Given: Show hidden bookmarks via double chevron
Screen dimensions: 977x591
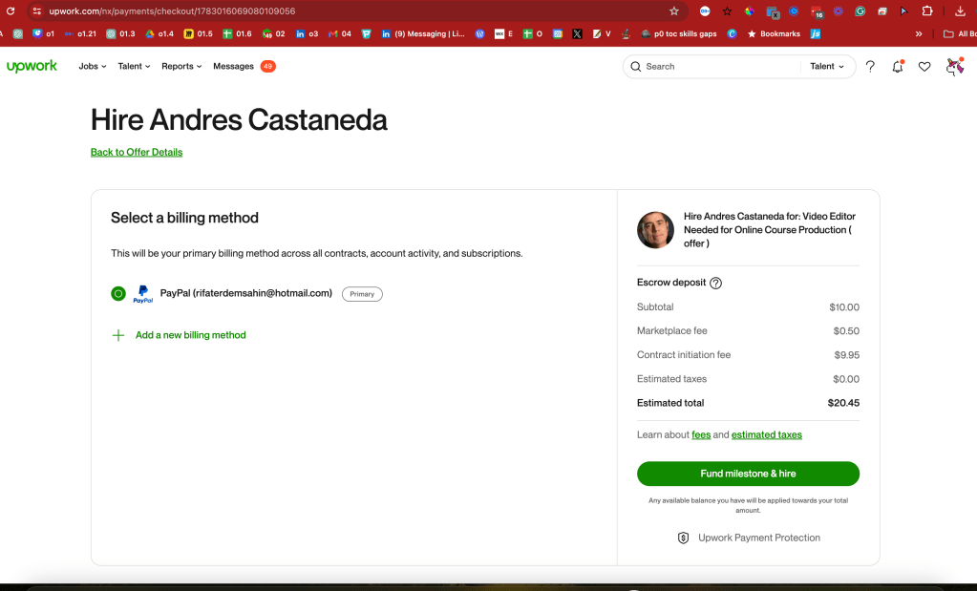Looking at the screenshot, I should pos(919,33).
